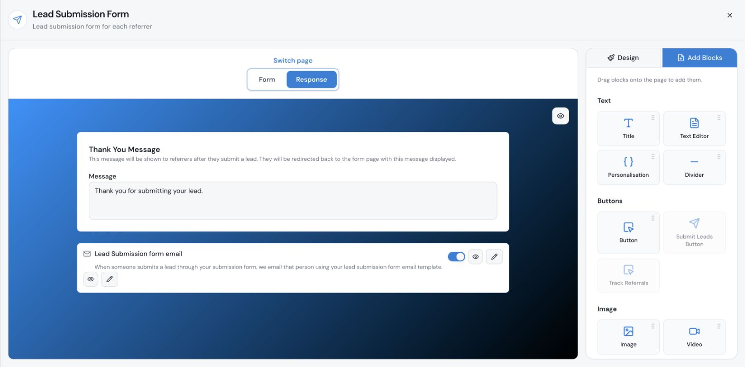Screen dimensions: 745x367
Task: Click the Buttons section heading
Action: point(610,201)
